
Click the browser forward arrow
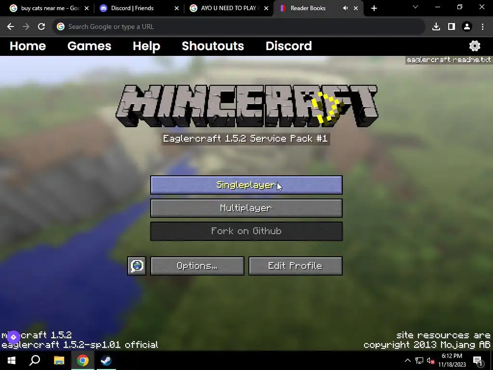[26, 27]
